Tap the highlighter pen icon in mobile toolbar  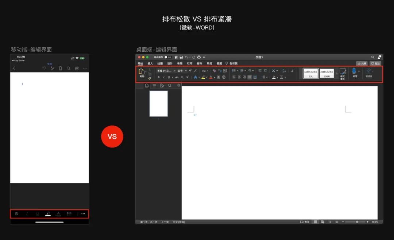[x=48, y=214]
